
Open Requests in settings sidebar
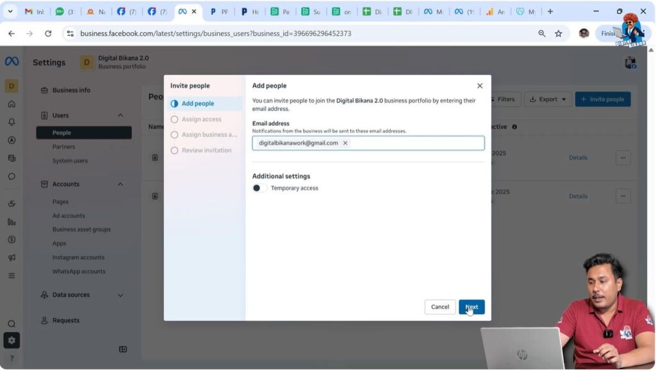66,320
